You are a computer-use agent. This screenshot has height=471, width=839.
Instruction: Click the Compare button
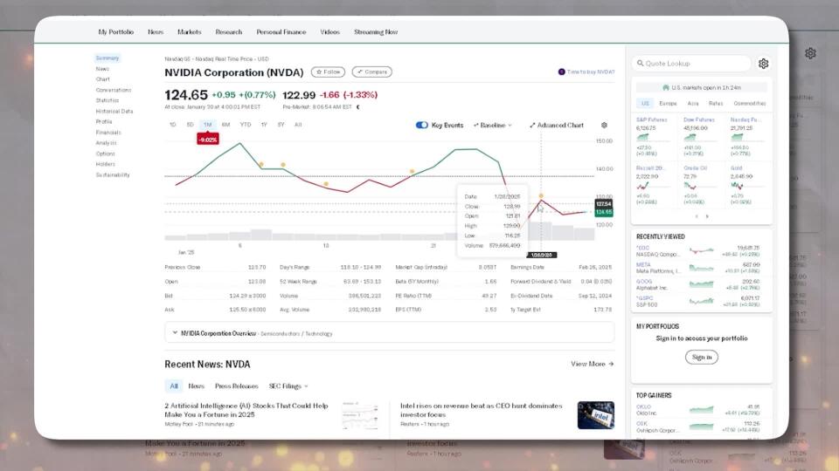pos(372,72)
